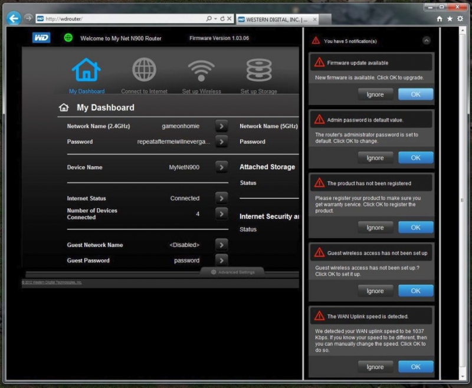Click the Attached Storage heading
This screenshot has height=388, width=472.
tap(267, 167)
